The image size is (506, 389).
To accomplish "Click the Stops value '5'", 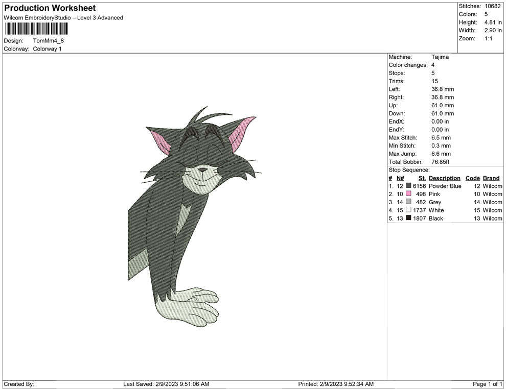I will coord(433,73).
